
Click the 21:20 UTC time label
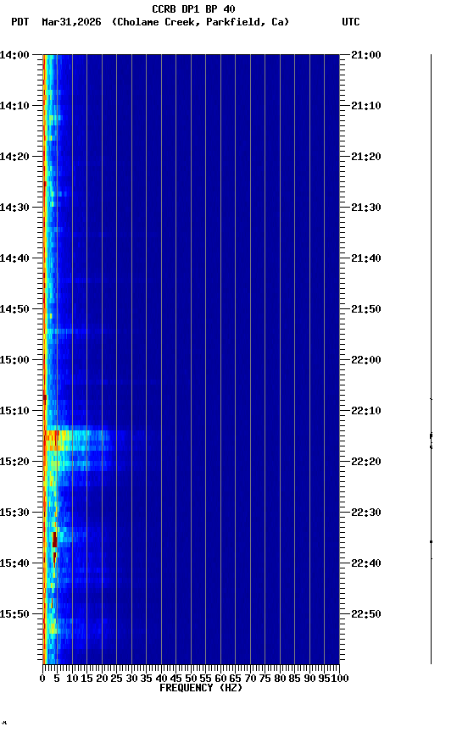[x=366, y=157]
